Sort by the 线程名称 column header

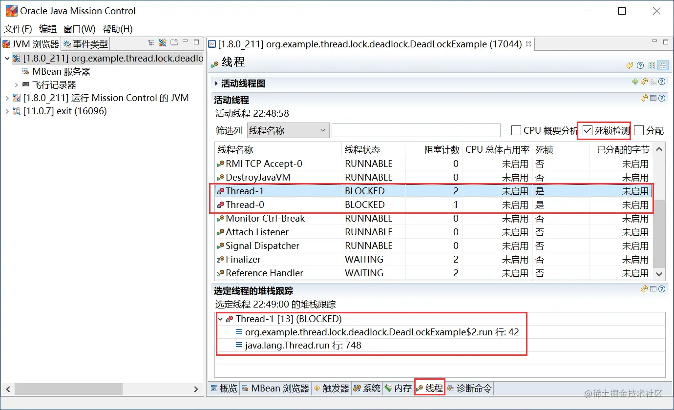click(x=278, y=150)
